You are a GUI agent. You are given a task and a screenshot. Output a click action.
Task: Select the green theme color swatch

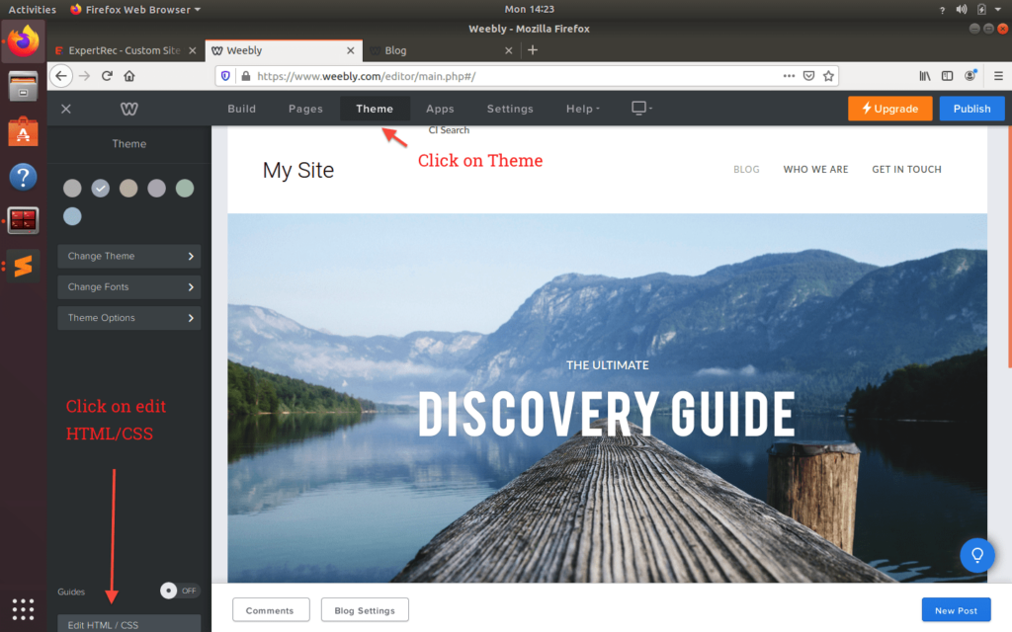point(185,188)
